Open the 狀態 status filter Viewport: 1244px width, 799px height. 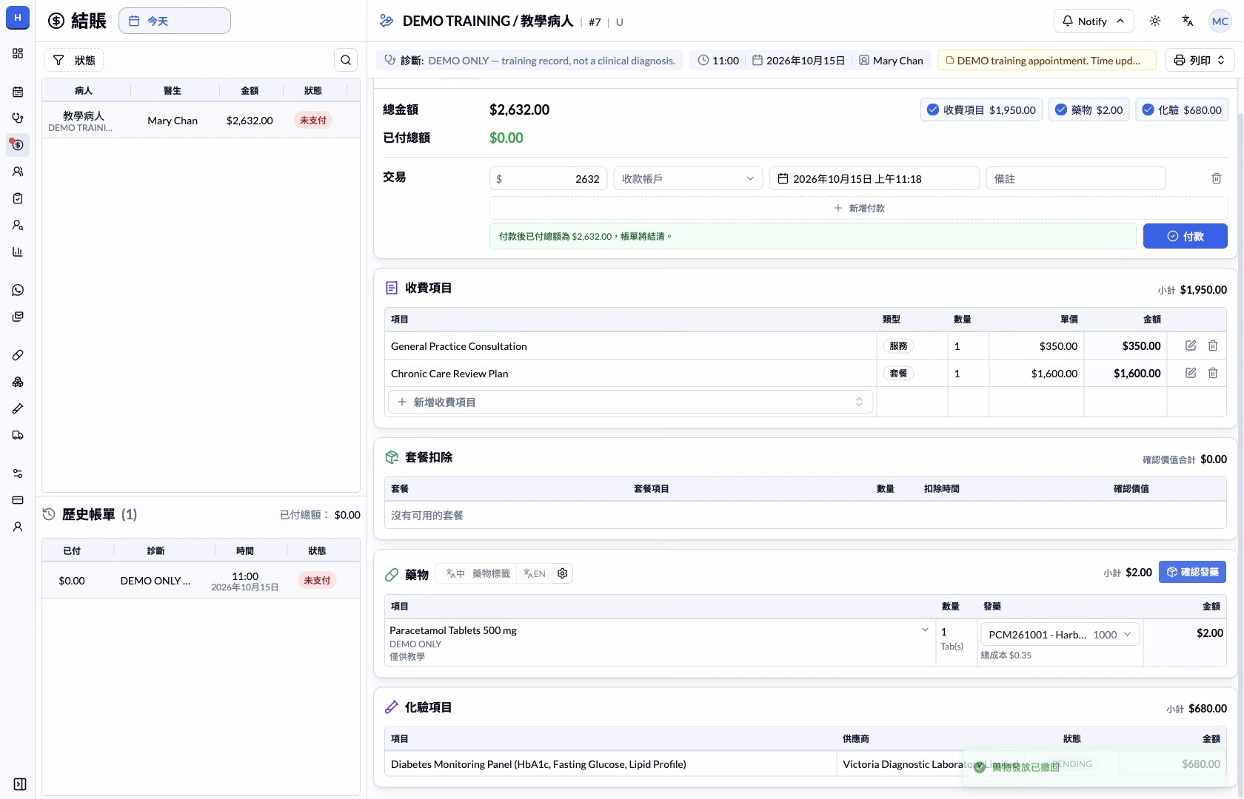tap(74, 60)
